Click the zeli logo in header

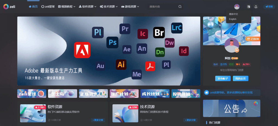click(x=9, y=7)
